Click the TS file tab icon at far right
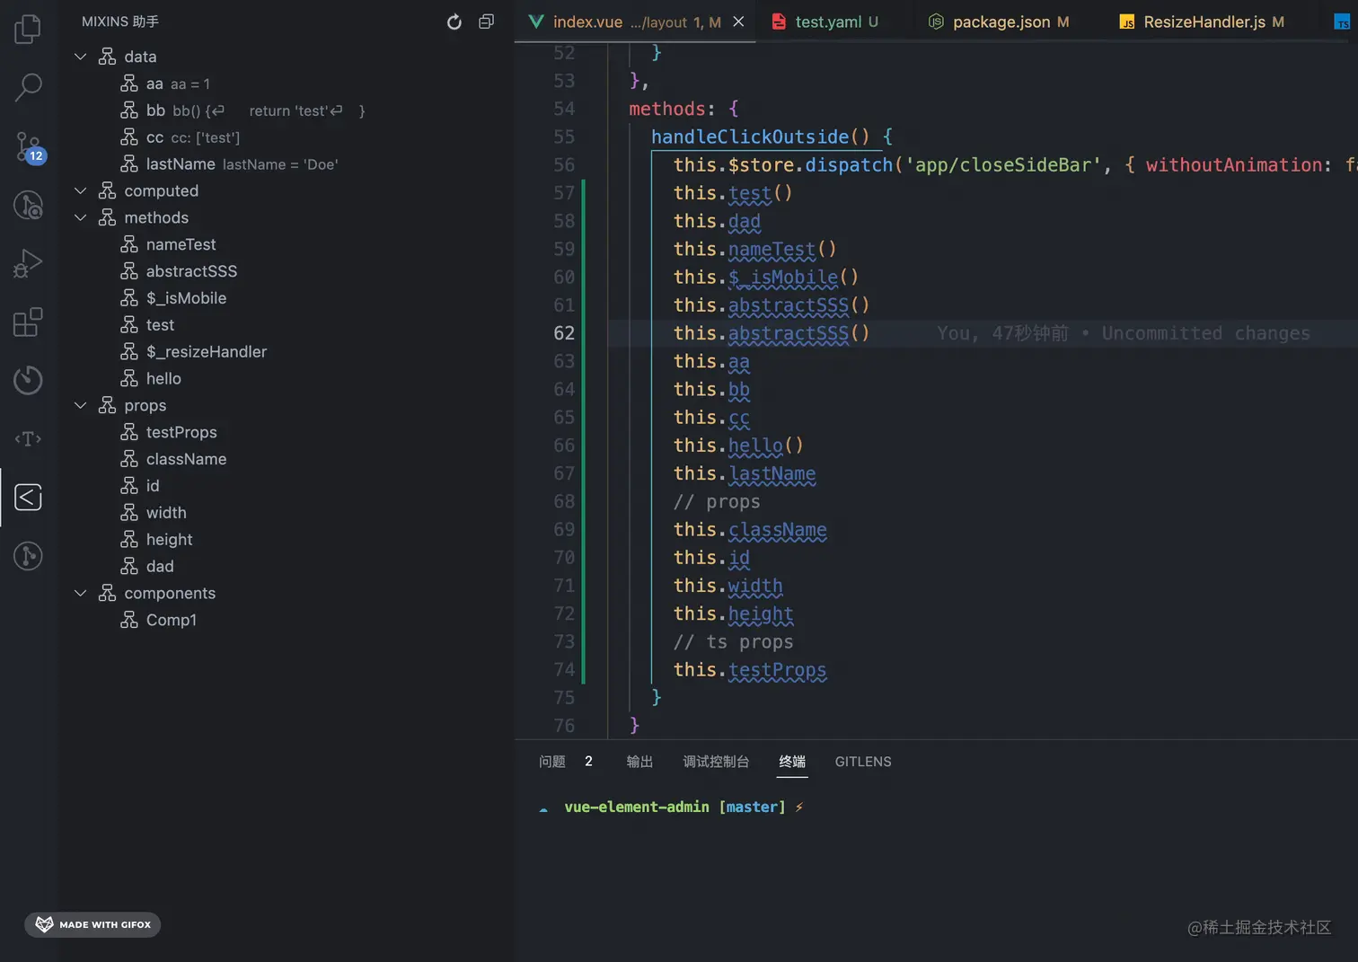Screen dimensions: 1358x962 (x=1342, y=22)
